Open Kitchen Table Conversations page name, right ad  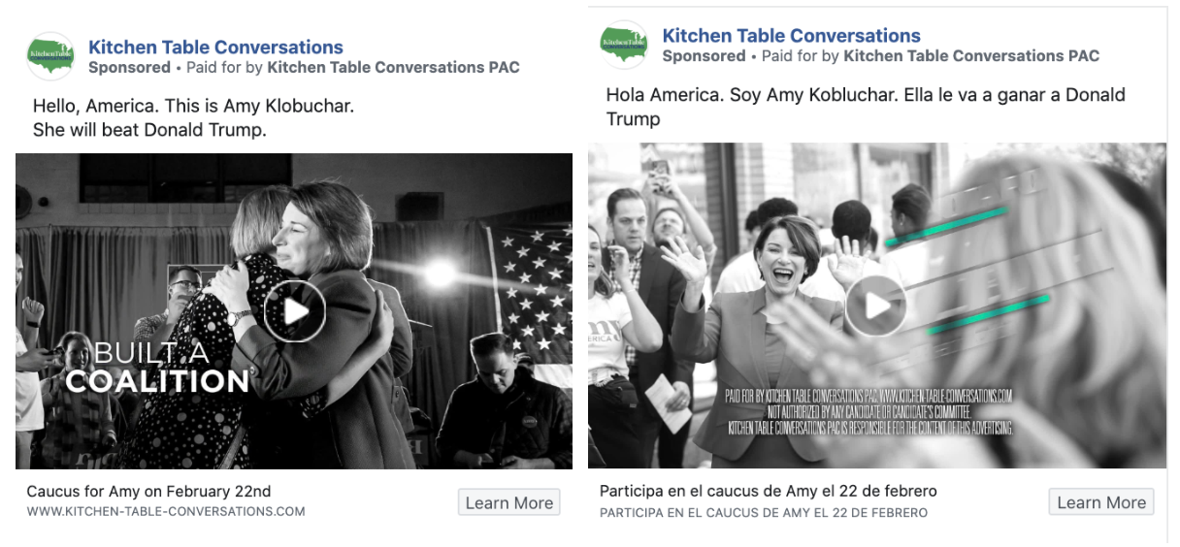pos(791,35)
